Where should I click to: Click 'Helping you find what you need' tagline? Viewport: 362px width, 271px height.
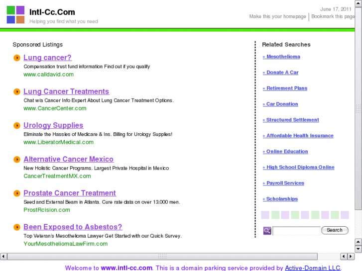(x=64, y=21)
